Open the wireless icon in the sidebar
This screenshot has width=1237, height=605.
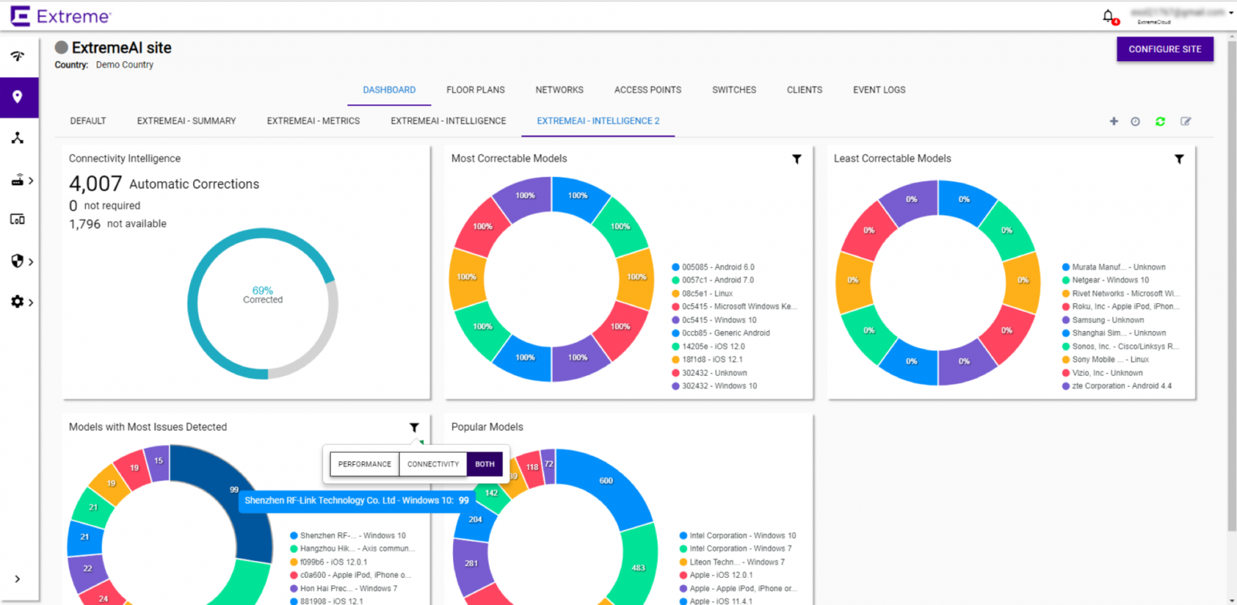point(17,56)
